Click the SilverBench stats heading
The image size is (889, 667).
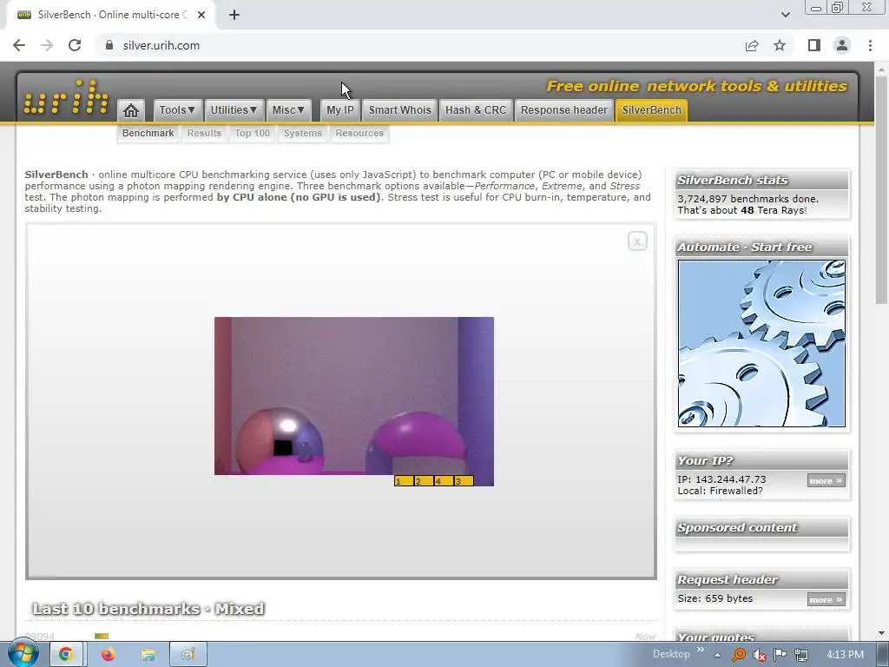click(x=732, y=181)
